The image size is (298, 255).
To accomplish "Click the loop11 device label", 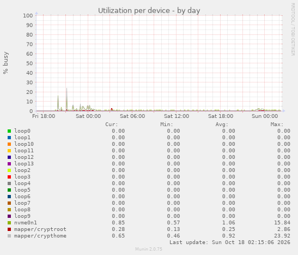I will point(24,151).
